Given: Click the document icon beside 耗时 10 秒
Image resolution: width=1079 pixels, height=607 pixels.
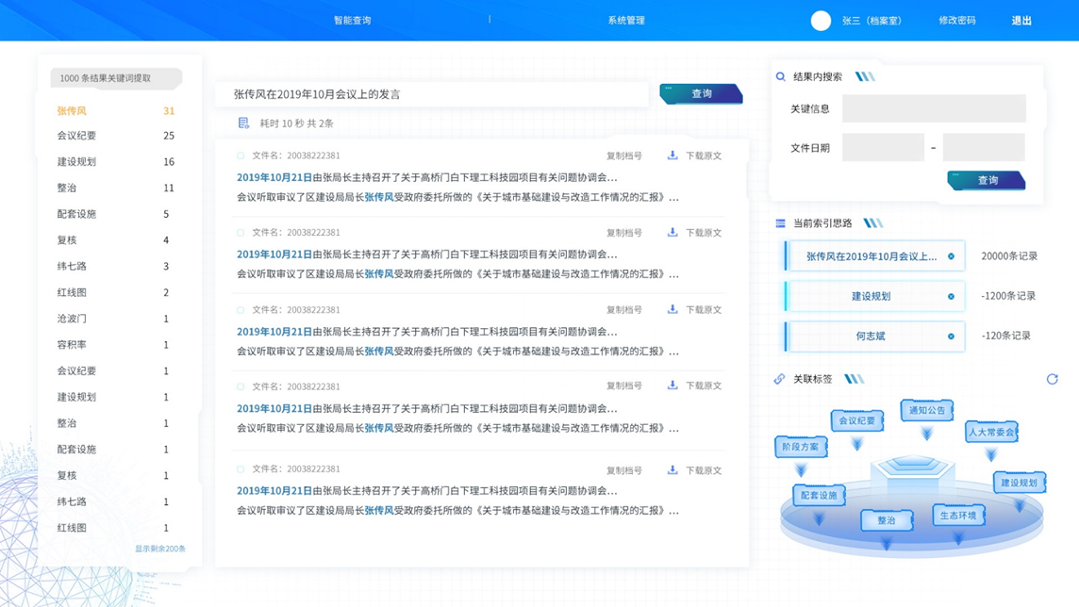Looking at the screenshot, I should [x=243, y=123].
